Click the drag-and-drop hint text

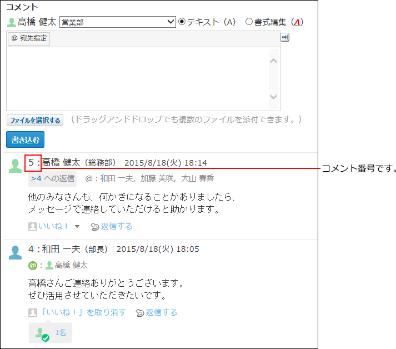(x=187, y=119)
